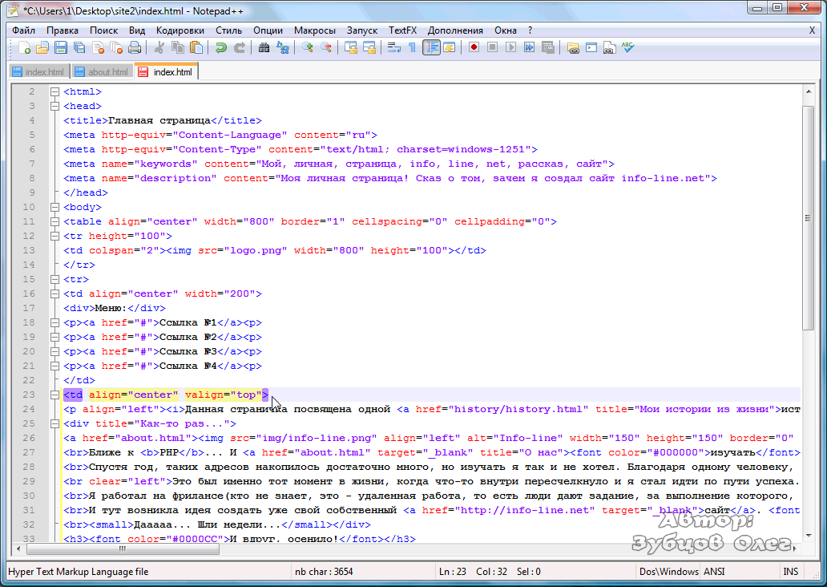Click the Zoom in magnifier icon
This screenshot has height=587, width=827.
click(x=307, y=48)
